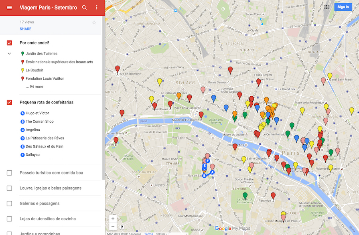Image resolution: width=359 pixels, height=235 pixels.
Task: Select Fondation Louis Vuitton entry
Action: pyautogui.click(x=45, y=79)
